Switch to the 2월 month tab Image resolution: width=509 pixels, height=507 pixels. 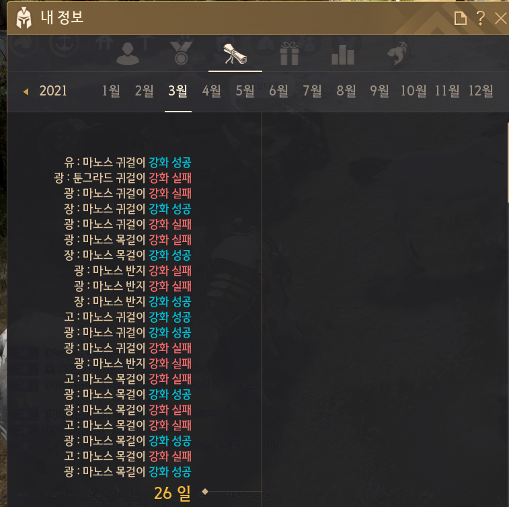(x=145, y=91)
